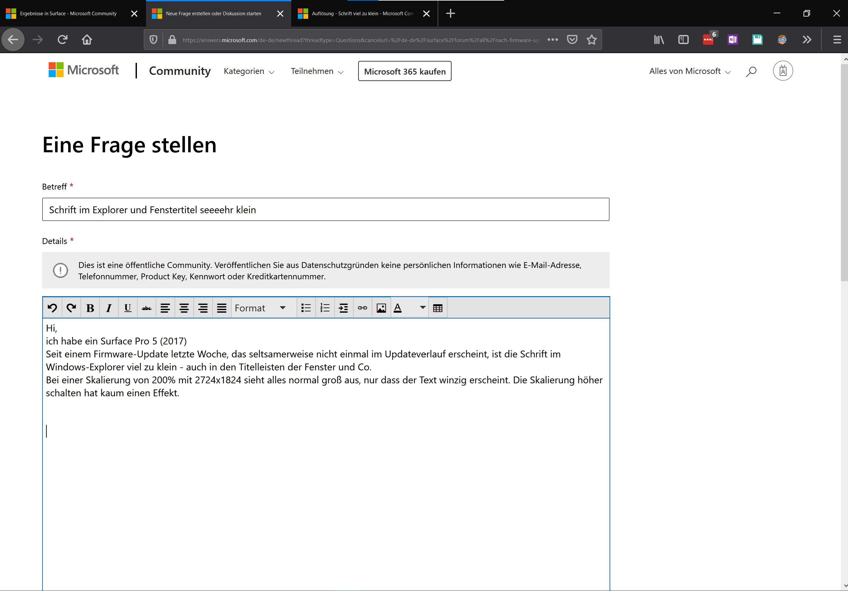Open the glasses face extension icon
Screen dimensions: 848x591
point(782,40)
